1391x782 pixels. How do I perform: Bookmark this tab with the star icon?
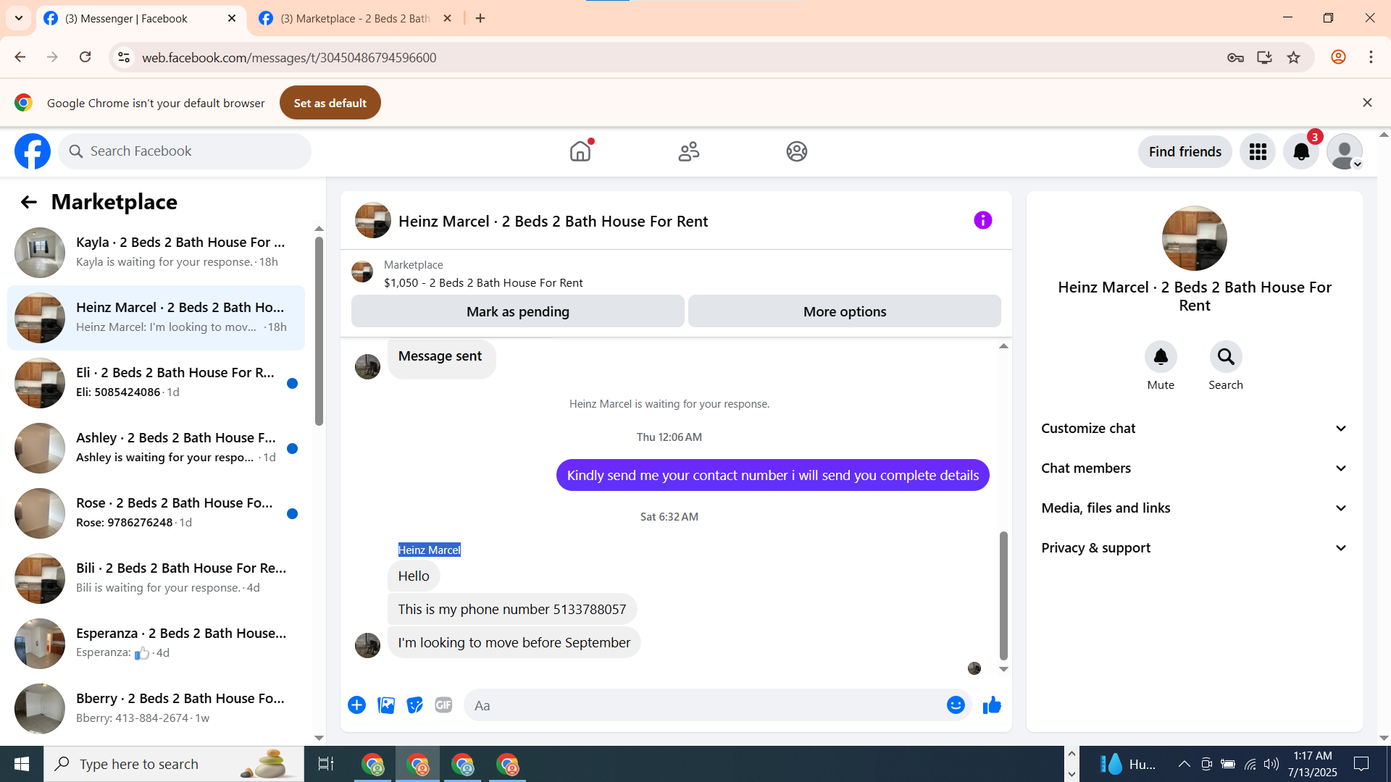(x=1294, y=57)
